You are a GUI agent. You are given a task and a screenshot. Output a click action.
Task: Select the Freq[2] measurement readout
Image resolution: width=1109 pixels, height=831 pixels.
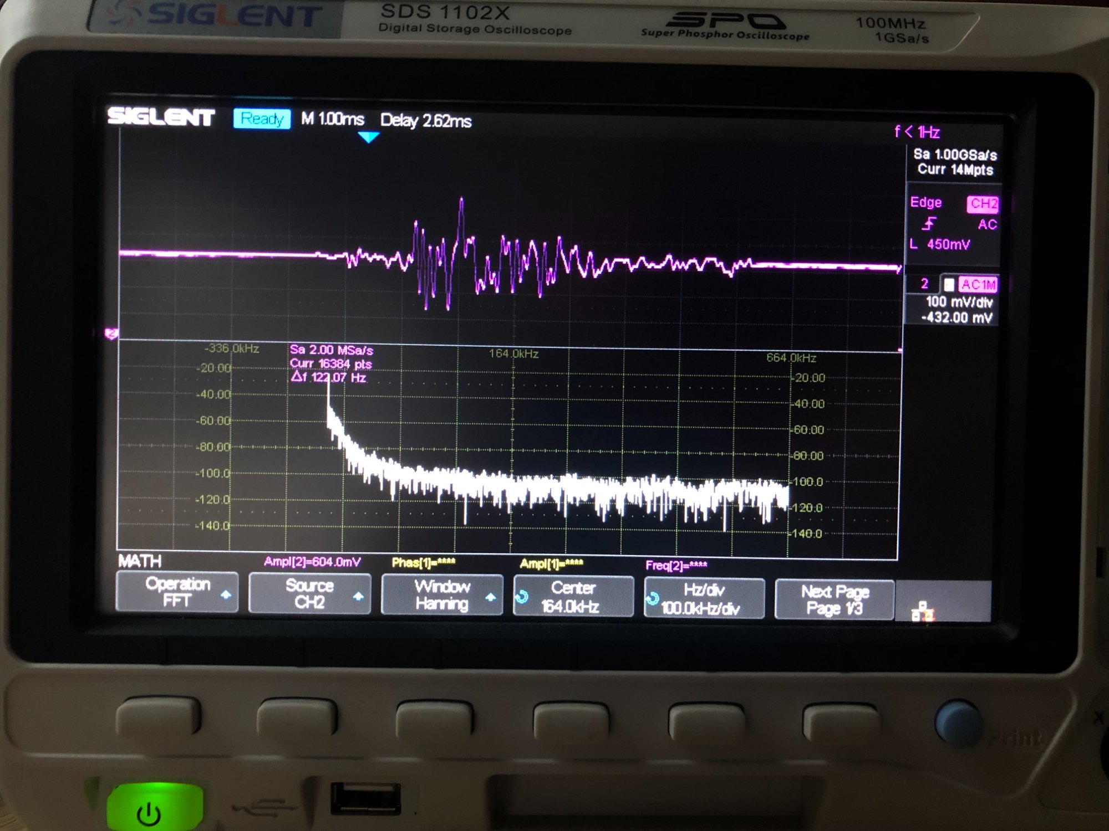[676, 565]
